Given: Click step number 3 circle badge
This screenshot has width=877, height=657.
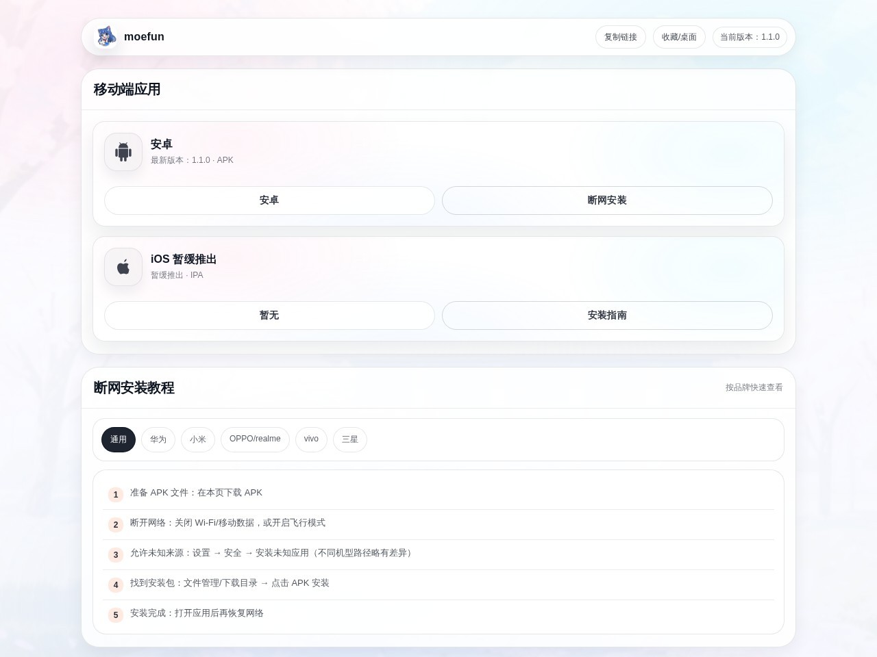Looking at the screenshot, I should click(x=115, y=555).
